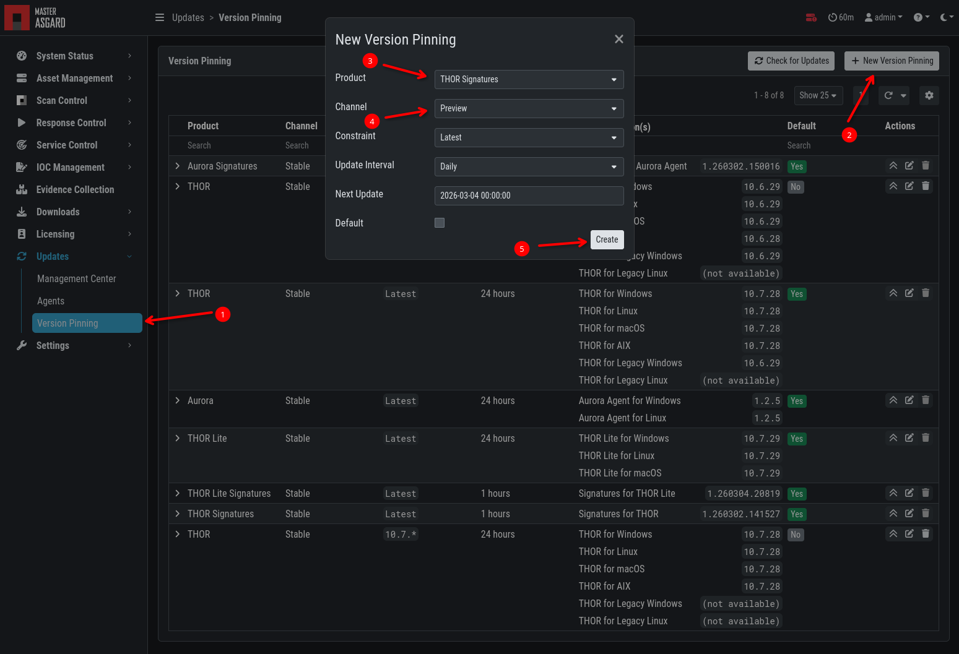Delete the THOR 10.7.* constraint pinning
The image size is (959, 654).
tap(926, 533)
